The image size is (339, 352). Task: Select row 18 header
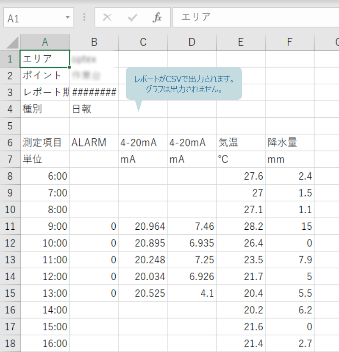tap(10, 343)
